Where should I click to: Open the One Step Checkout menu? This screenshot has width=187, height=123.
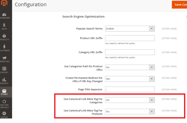click(5, 104)
